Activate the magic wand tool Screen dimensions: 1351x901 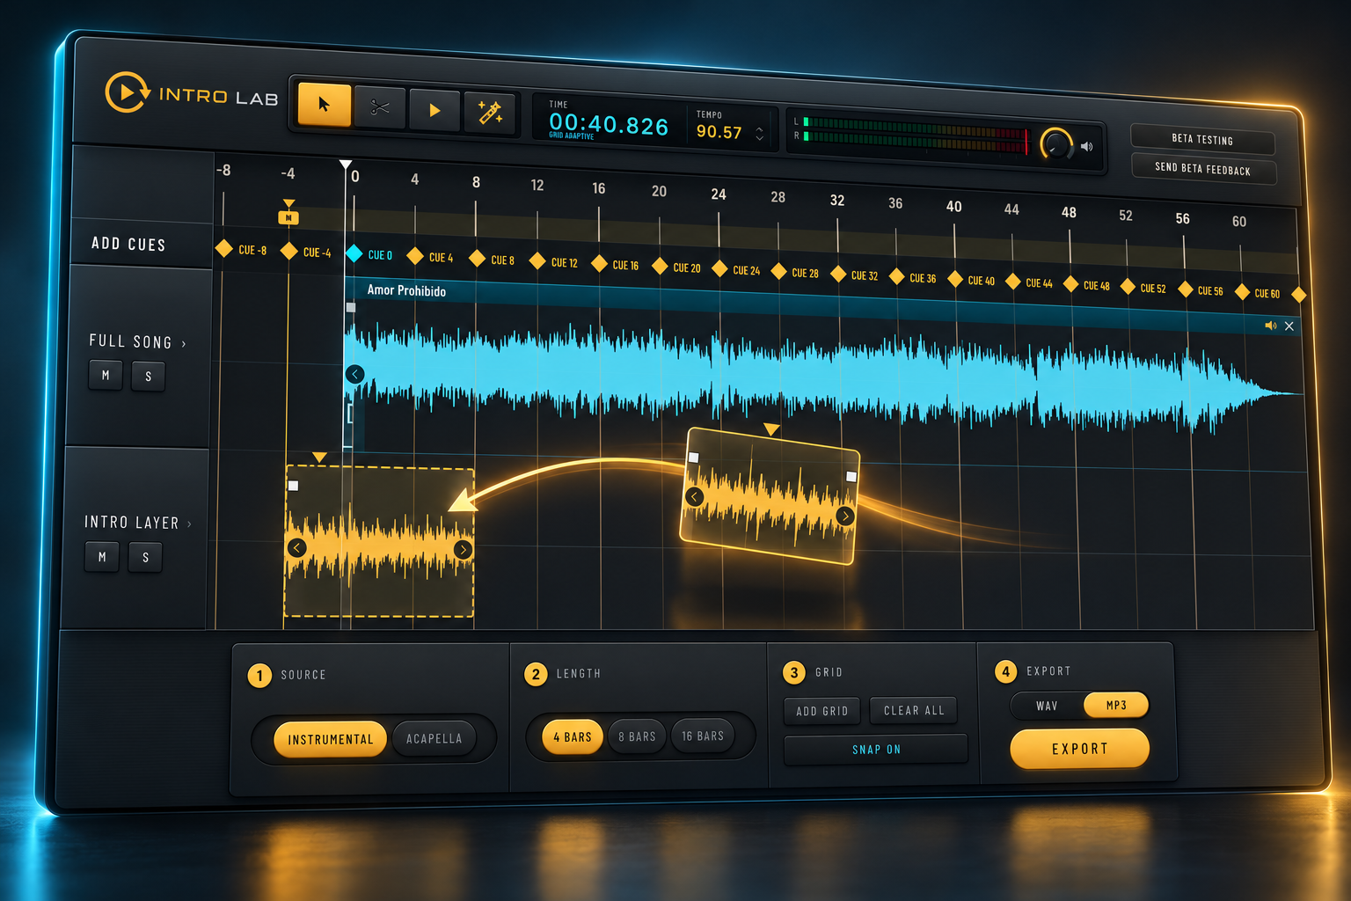pyautogui.click(x=490, y=113)
